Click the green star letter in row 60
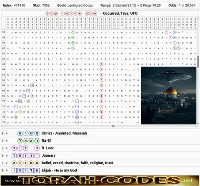 click(73, 48)
